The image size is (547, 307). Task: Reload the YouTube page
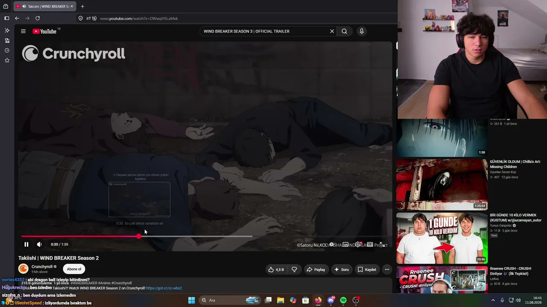(x=38, y=18)
